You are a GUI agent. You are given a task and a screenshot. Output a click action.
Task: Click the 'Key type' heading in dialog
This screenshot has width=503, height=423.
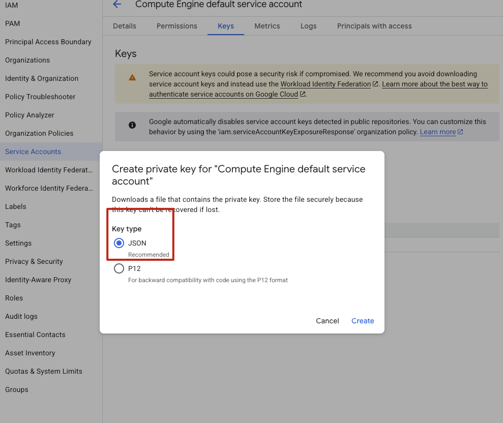(127, 229)
